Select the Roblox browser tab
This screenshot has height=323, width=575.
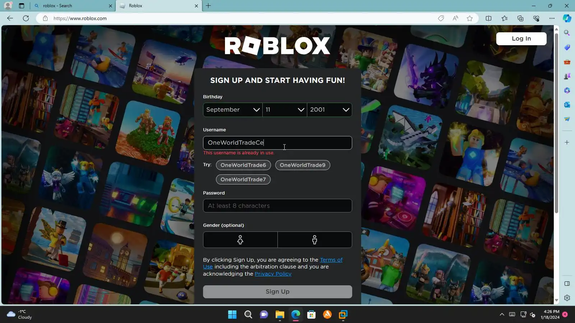pyautogui.click(x=158, y=6)
